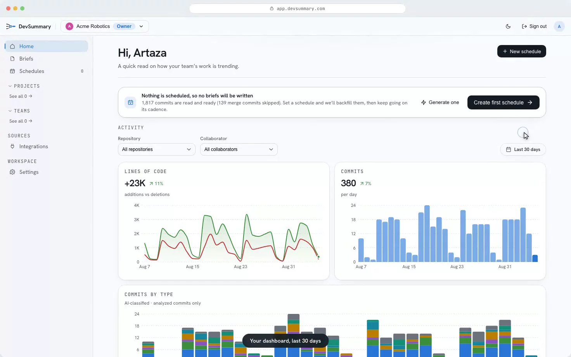
Task: Click the 11% lines of code trend
Action: click(156, 184)
